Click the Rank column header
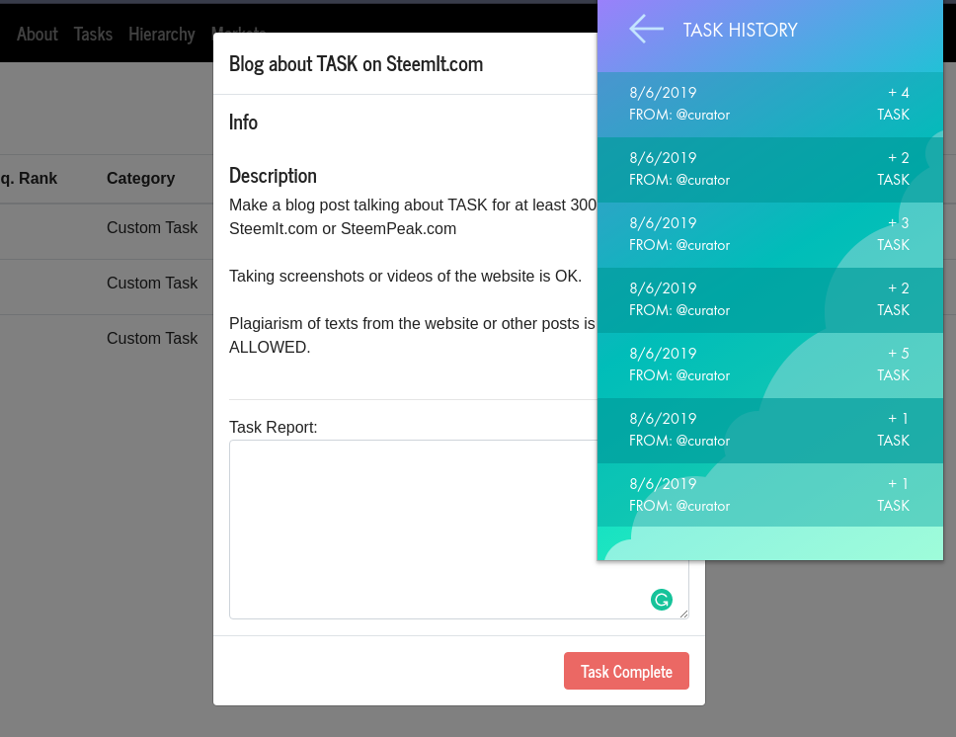 coord(29,178)
